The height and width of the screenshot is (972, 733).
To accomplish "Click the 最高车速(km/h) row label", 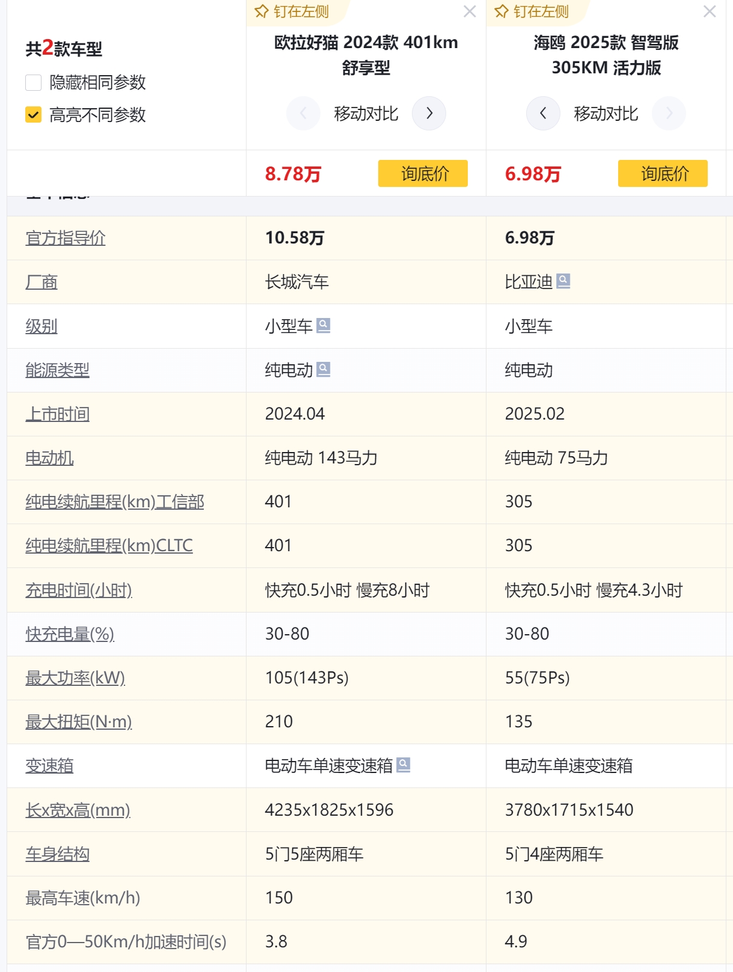I will point(82,898).
